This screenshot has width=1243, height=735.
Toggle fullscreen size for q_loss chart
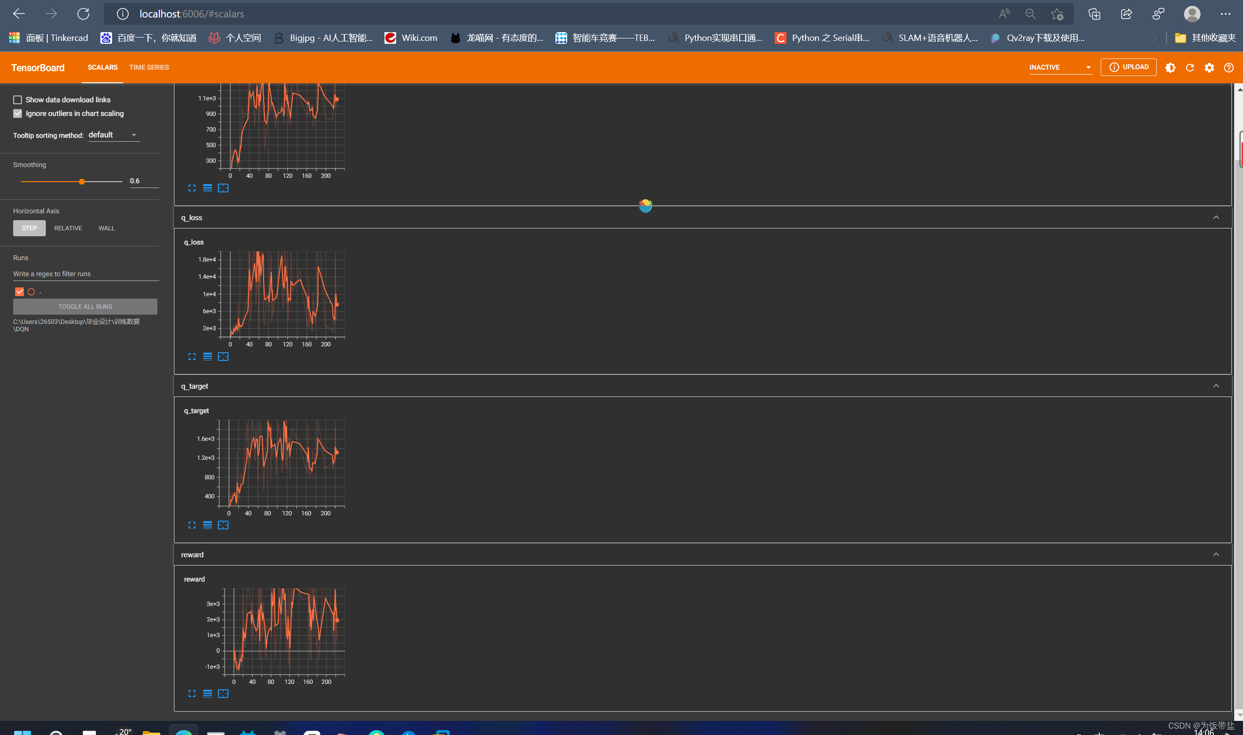tap(191, 357)
